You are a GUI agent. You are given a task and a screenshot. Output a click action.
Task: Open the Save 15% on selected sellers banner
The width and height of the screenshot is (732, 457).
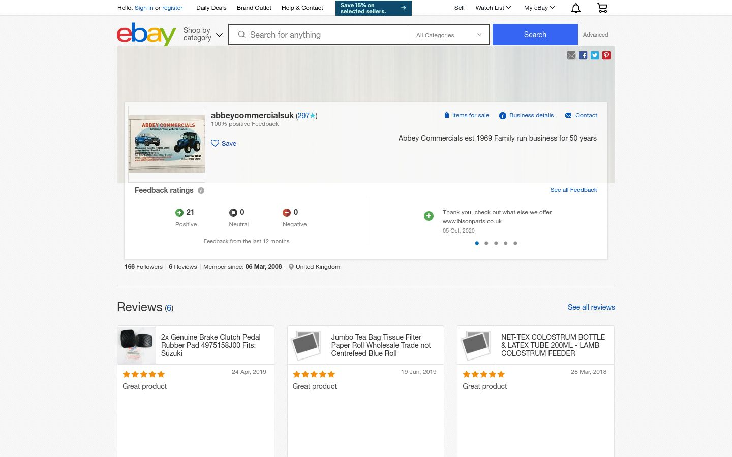(374, 8)
